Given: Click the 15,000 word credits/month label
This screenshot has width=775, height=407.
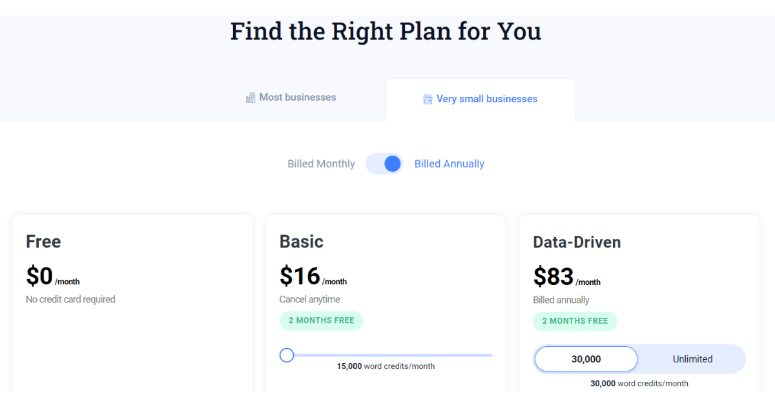Looking at the screenshot, I should [386, 366].
